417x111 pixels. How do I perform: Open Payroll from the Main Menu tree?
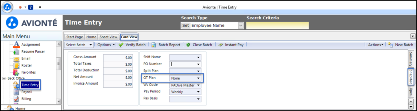pyautogui.click(x=27, y=92)
